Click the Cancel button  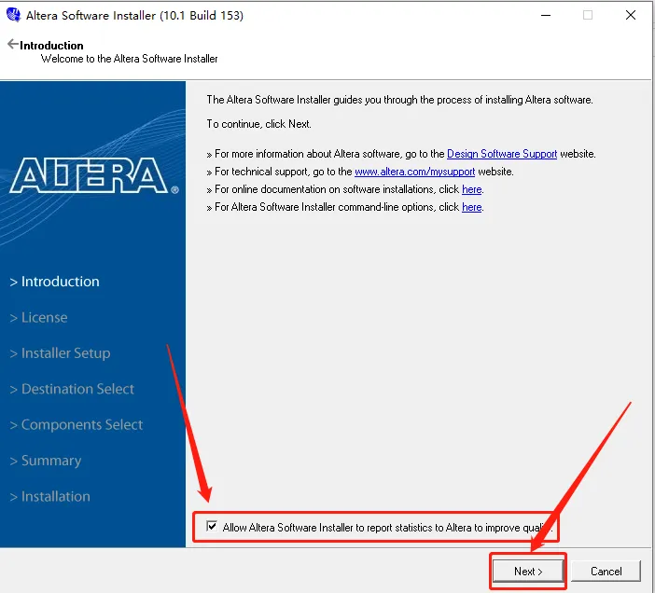pyautogui.click(x=606, y=571)
